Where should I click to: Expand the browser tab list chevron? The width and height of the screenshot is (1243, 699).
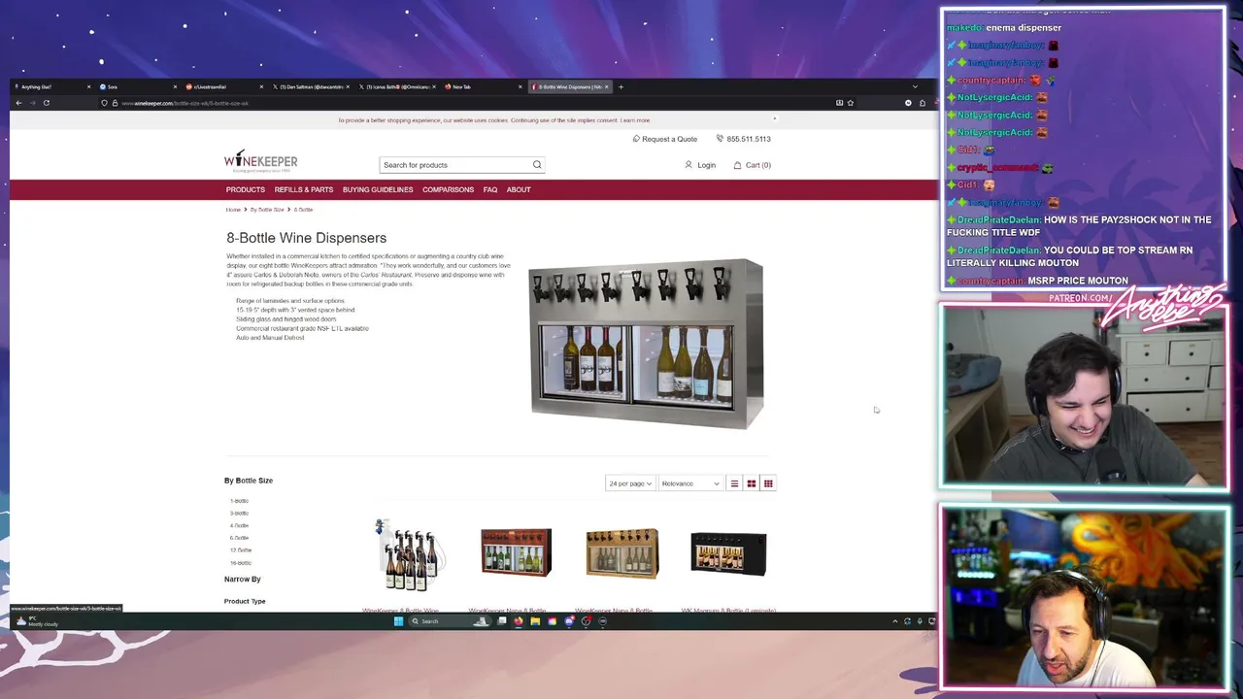[x=915, y=86]
